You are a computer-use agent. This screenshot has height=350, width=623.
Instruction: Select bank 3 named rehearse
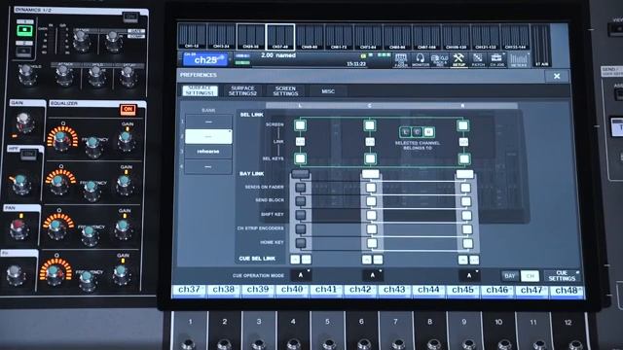point(208,152)
